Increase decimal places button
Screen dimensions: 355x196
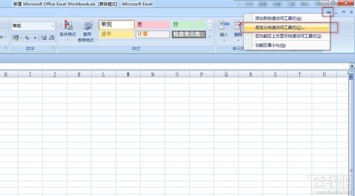[x=44, y=37]
